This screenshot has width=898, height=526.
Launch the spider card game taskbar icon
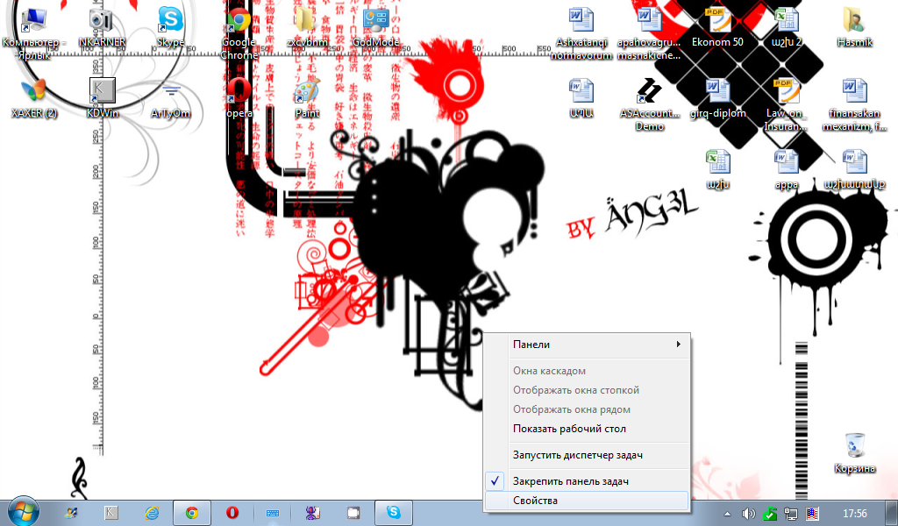pos(313,513)
